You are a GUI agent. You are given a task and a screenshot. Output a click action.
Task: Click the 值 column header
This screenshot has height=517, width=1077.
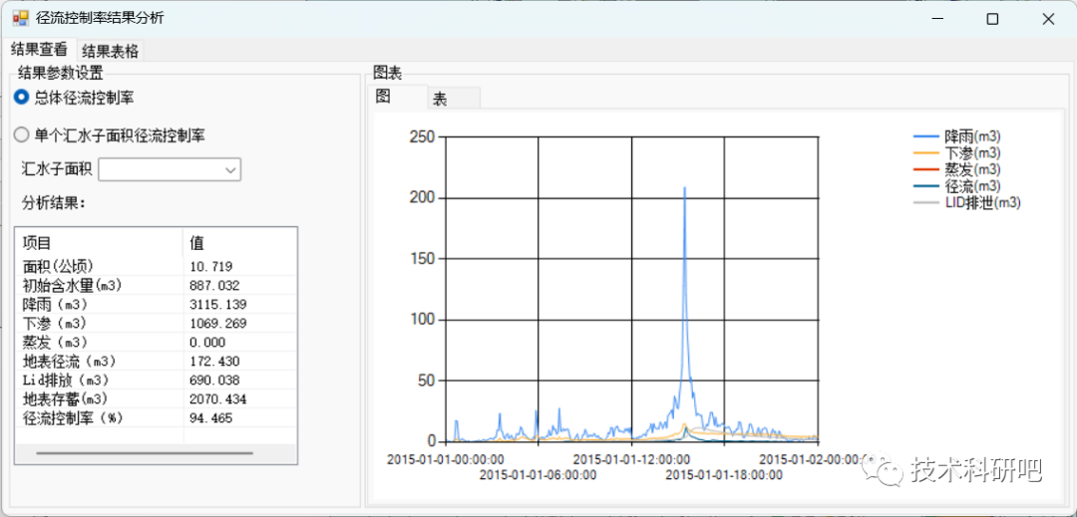[x=239, y=243]
